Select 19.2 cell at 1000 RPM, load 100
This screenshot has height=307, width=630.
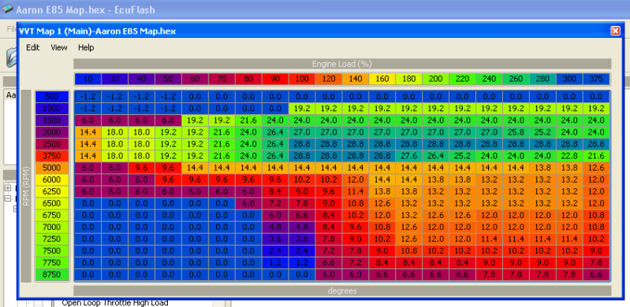(x=302, y=109)
